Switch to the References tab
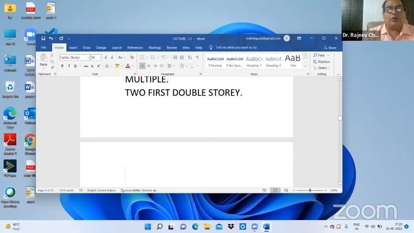 (x=135, y=47)
